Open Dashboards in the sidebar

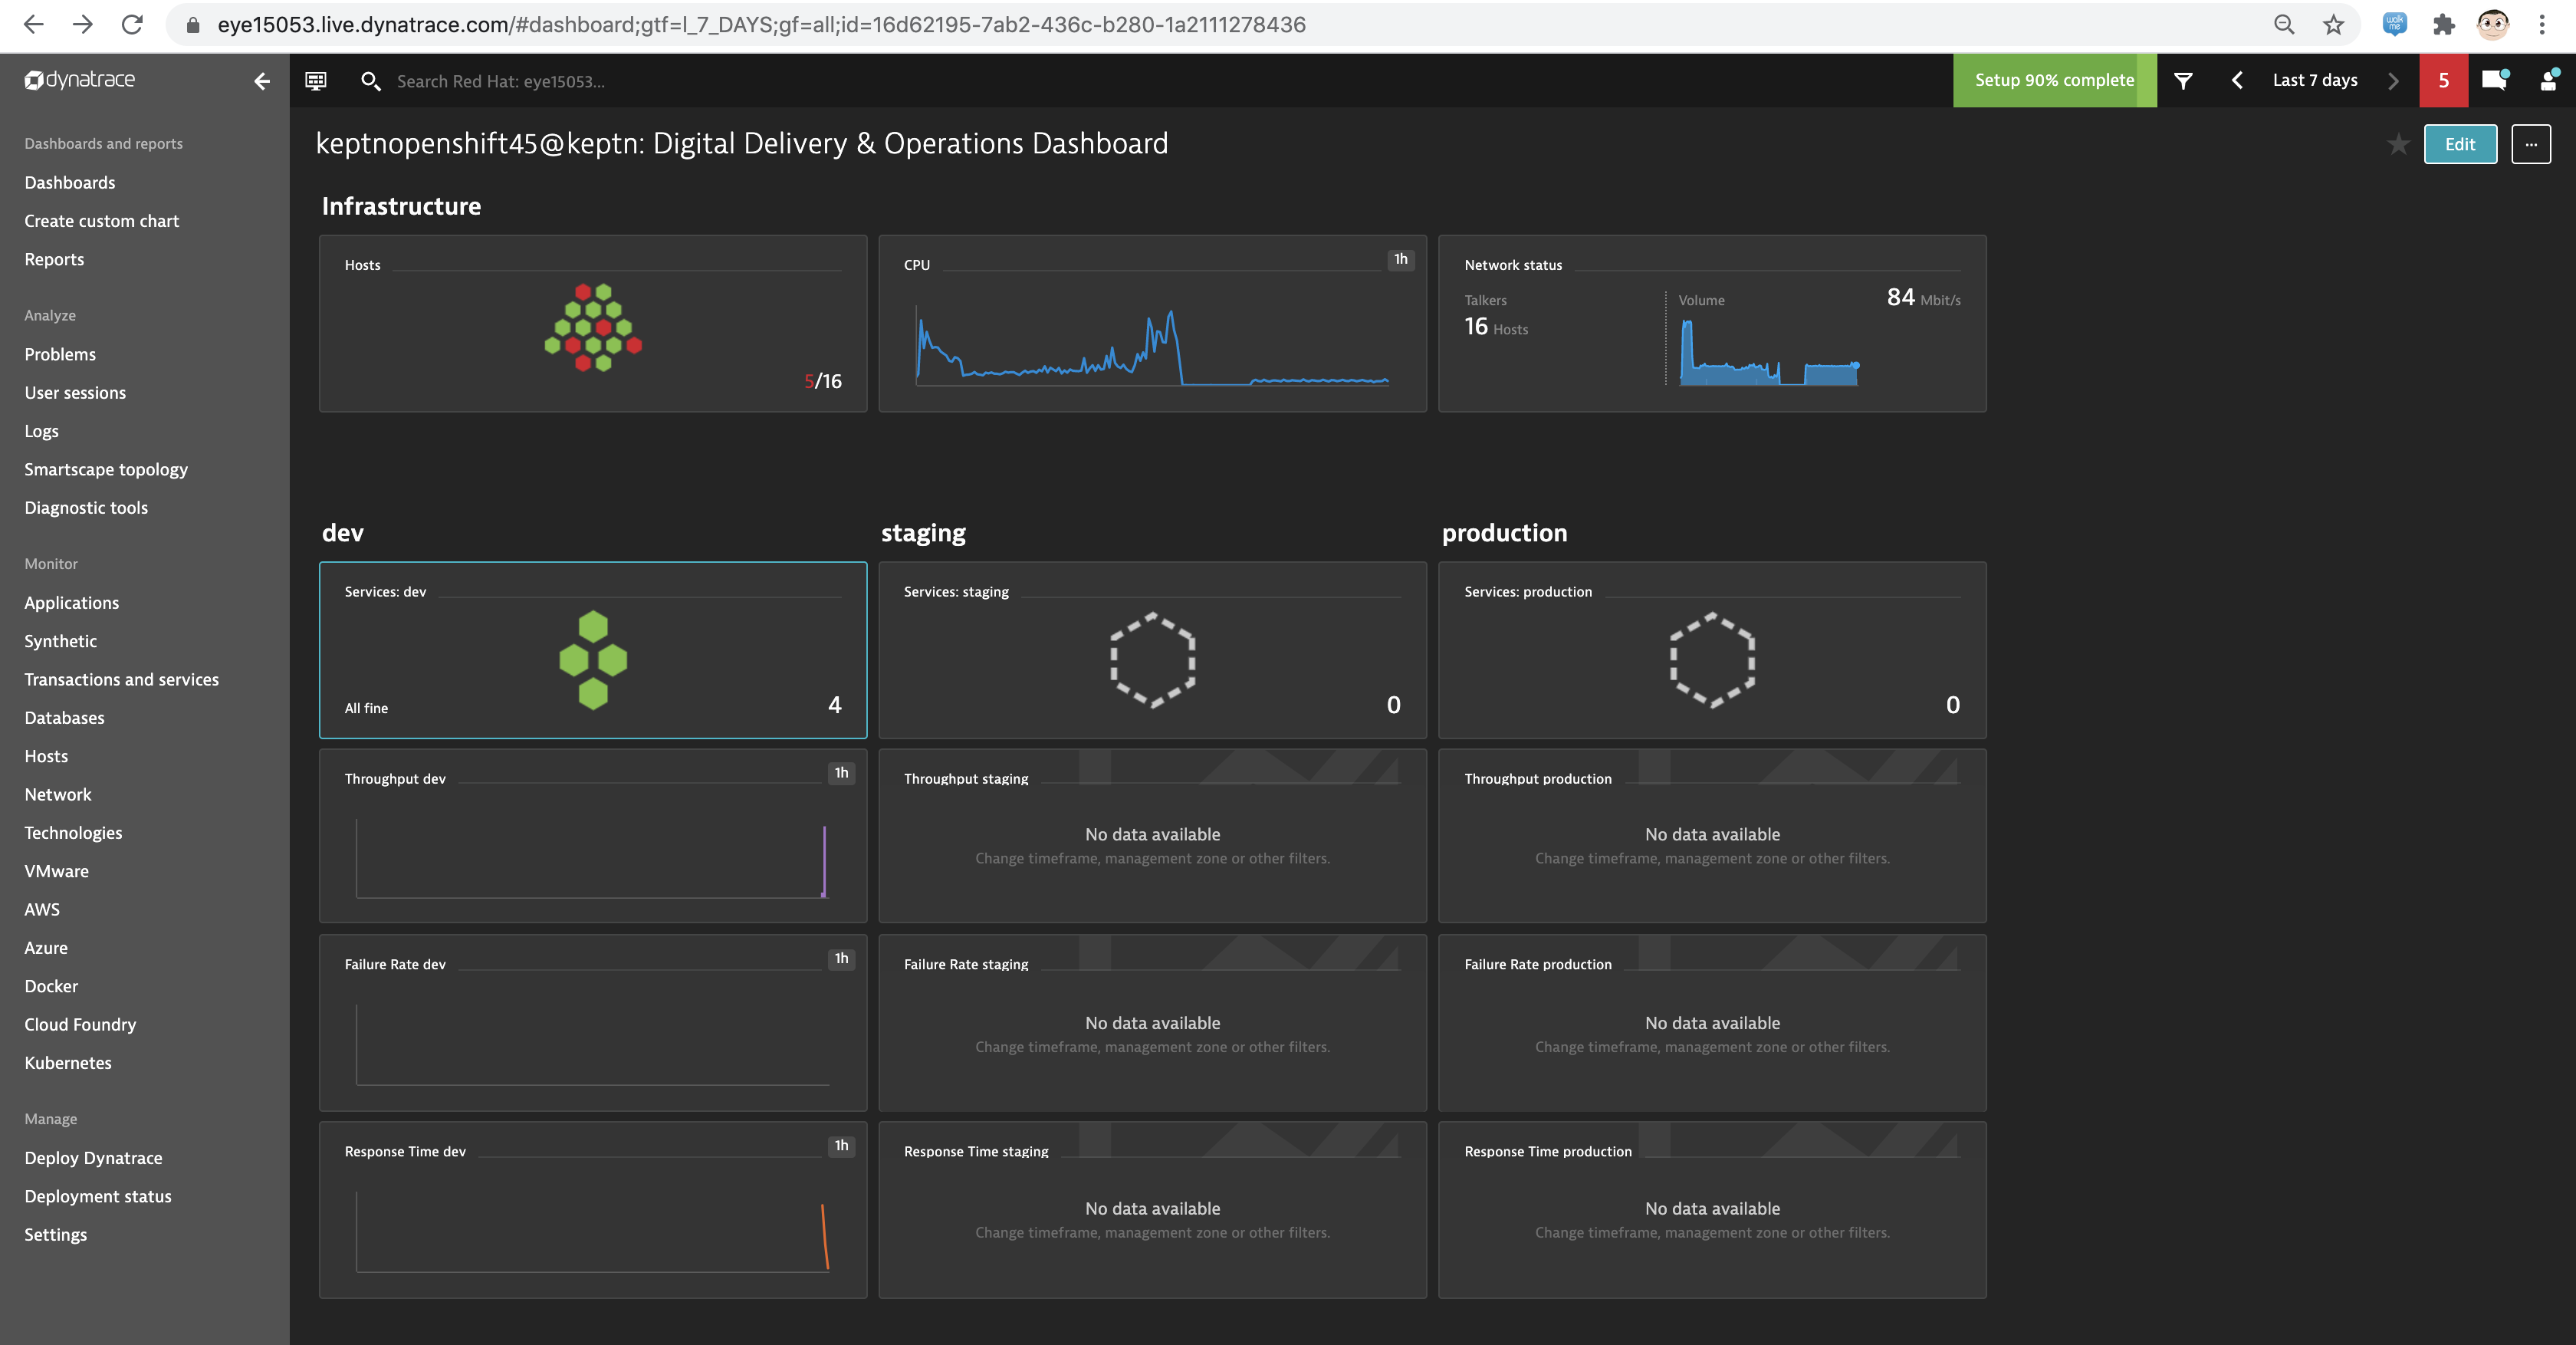(70, 183)
